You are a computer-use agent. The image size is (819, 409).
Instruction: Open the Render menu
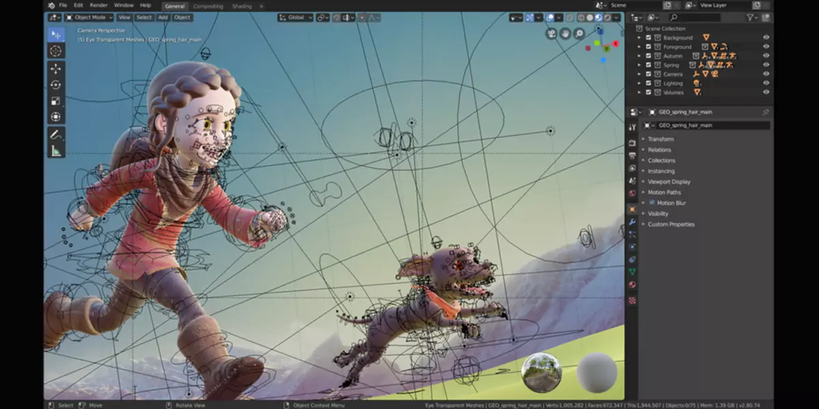click(98, 5)
